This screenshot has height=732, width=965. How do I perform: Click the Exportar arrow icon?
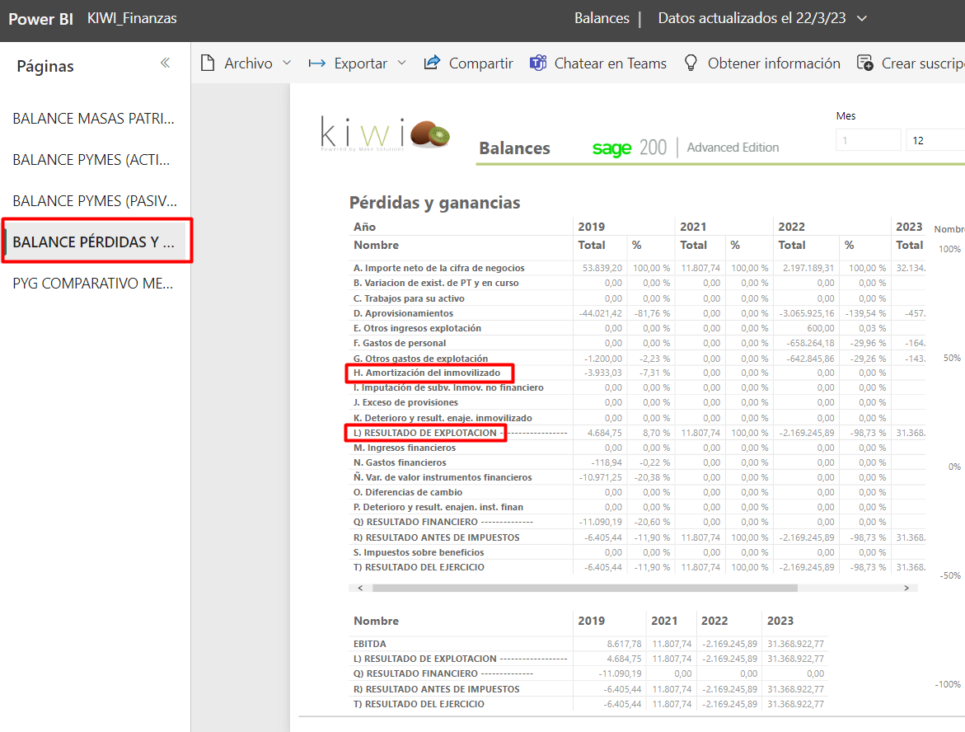317,63
